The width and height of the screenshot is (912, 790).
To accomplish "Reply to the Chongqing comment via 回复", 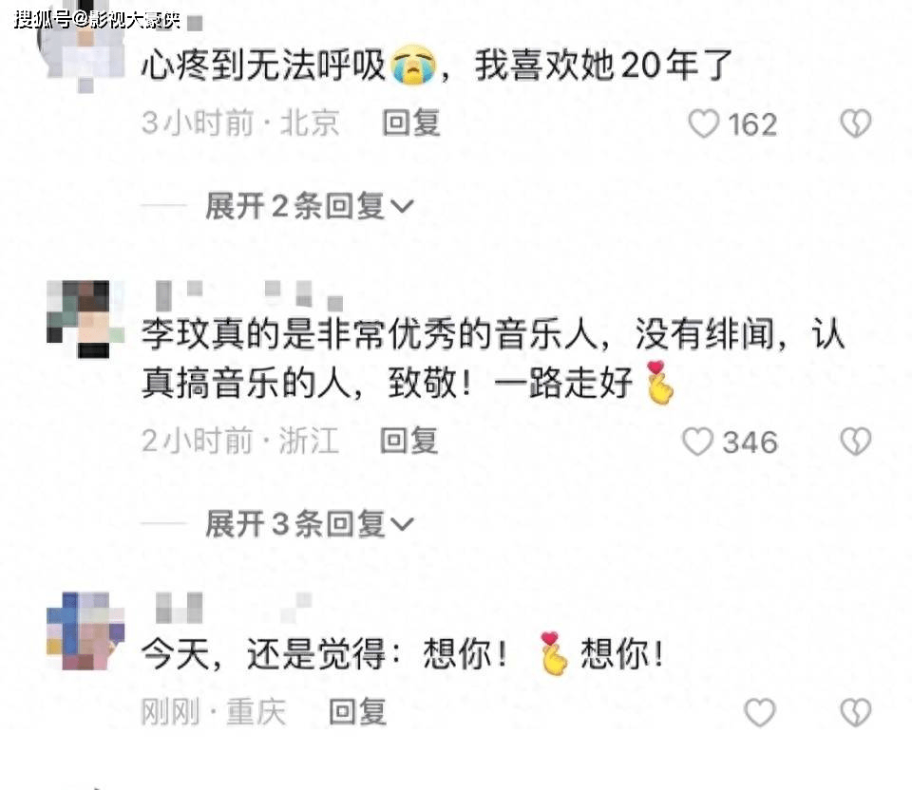I will (358, 712).
